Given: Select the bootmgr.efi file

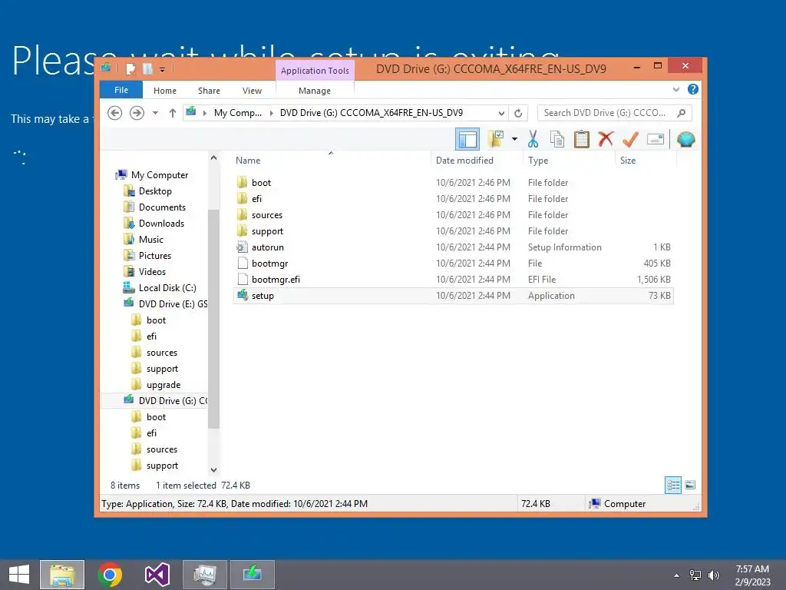Looking at the screenshot, I should point(454,280).
